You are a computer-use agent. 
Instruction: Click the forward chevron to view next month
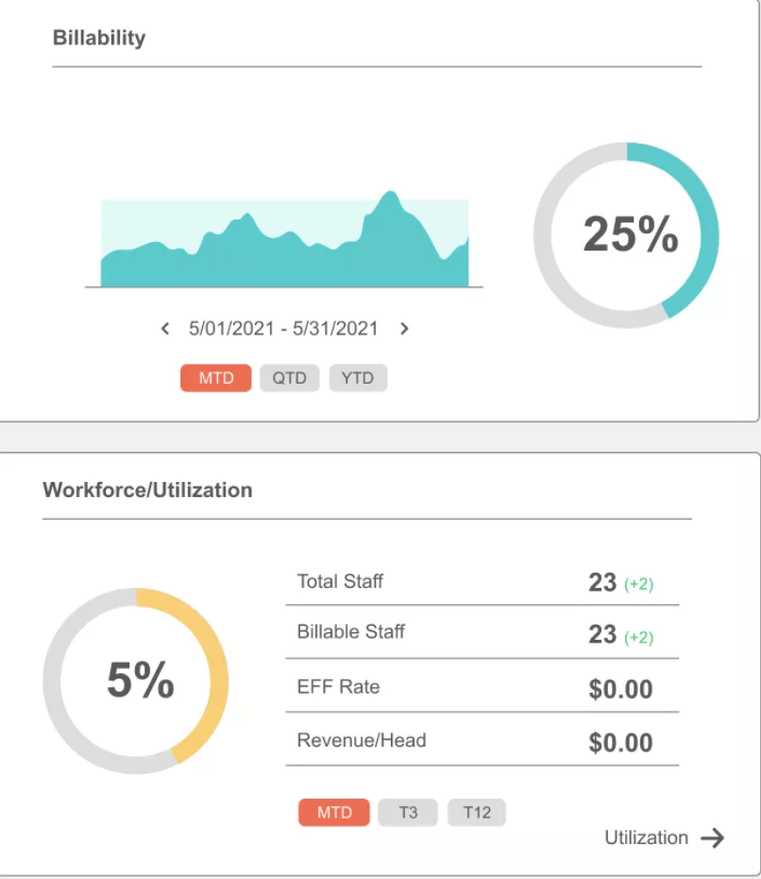click(x=403, y=328)
